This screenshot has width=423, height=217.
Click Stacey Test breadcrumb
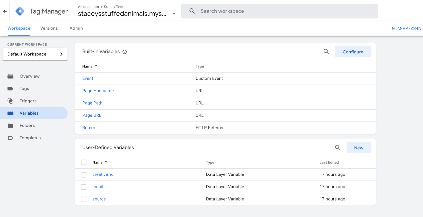[x=113, y=7]
